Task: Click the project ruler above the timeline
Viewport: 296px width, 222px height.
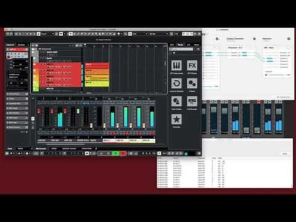Action: [x=125, y=46]
